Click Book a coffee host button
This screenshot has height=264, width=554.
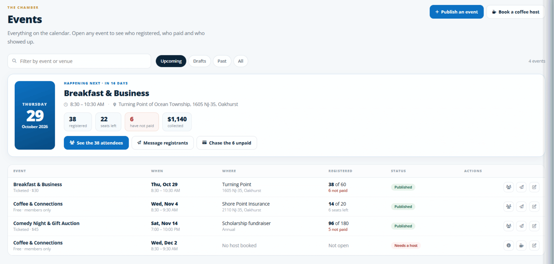click(x=516, y=12)
